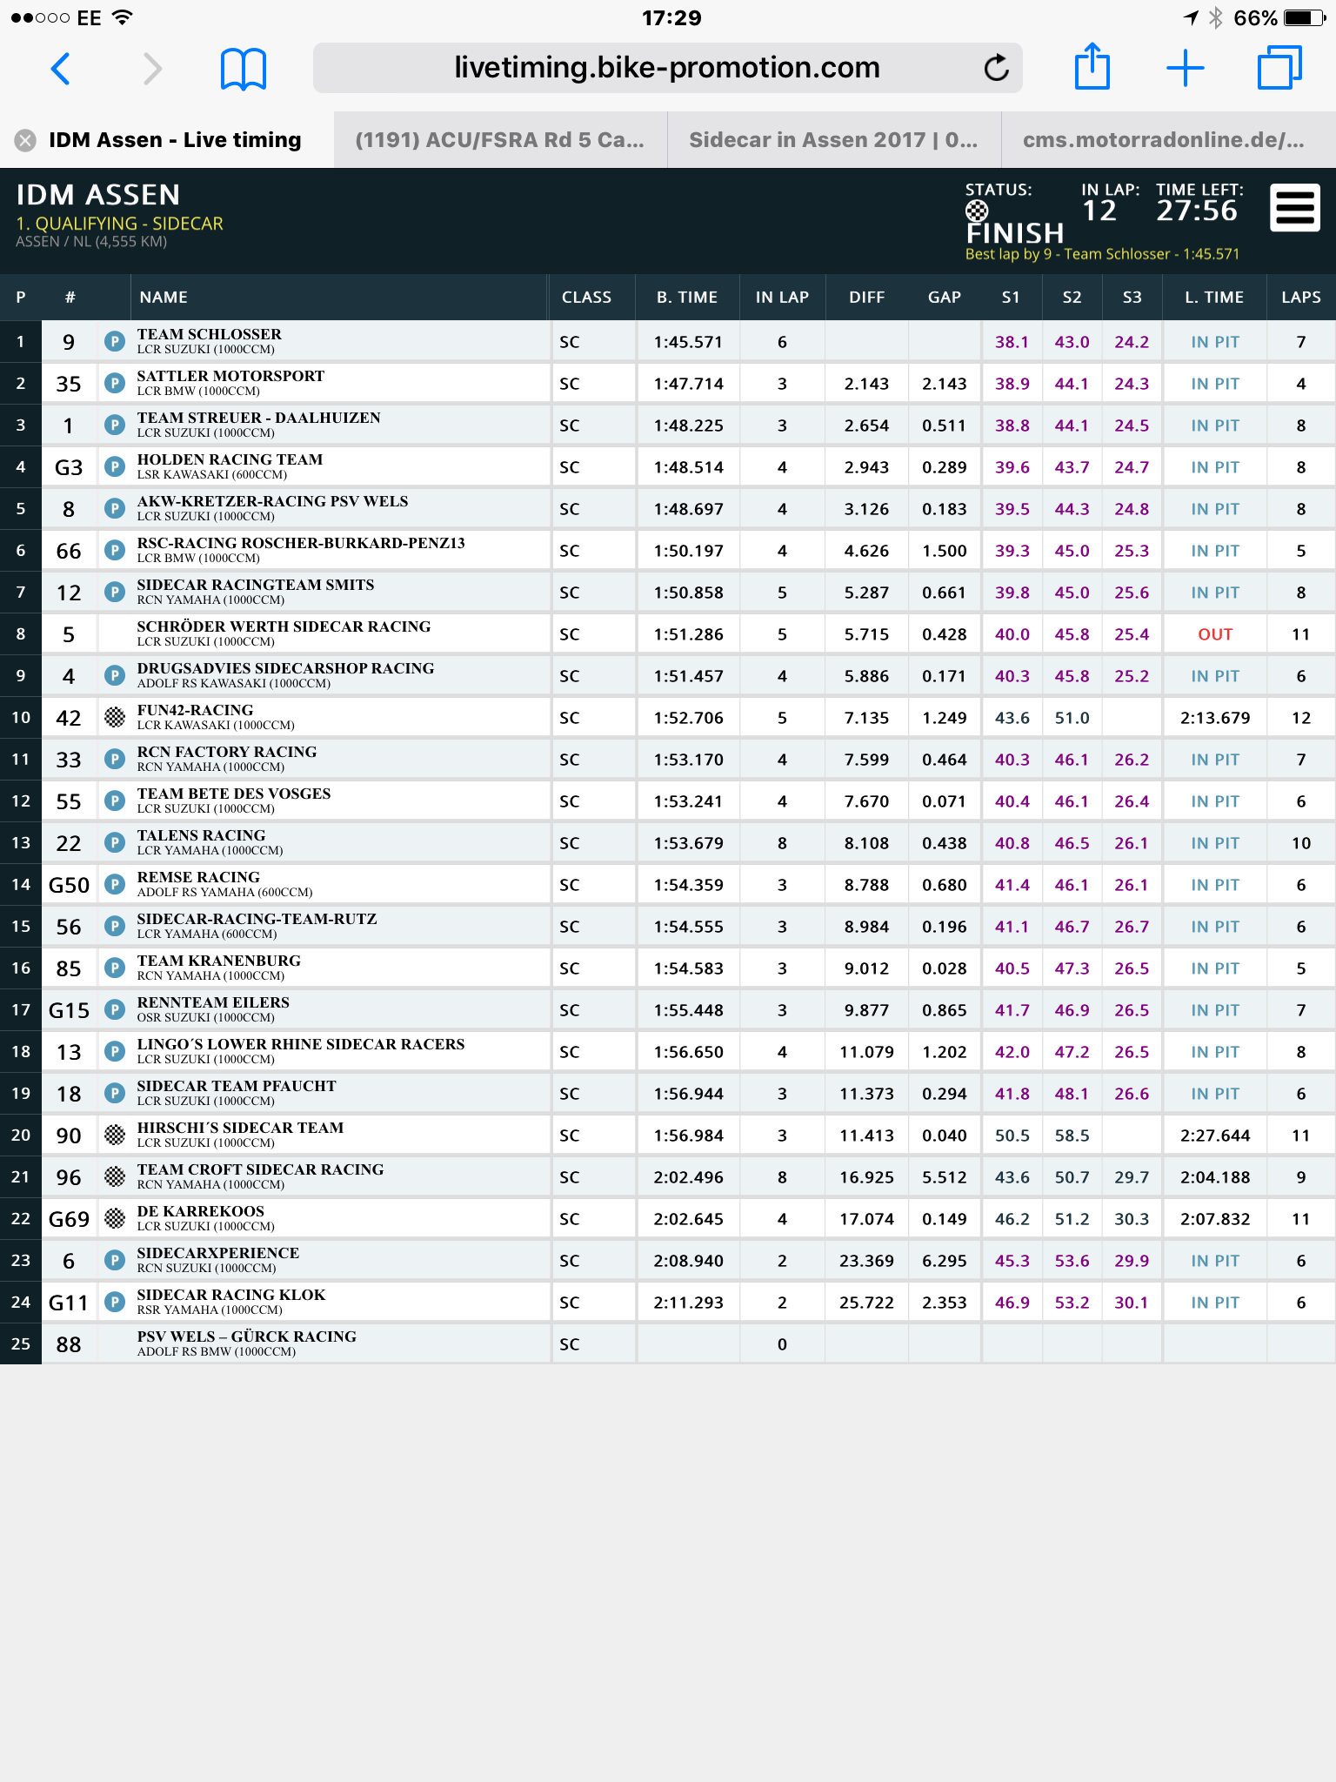The height and width of the screenshot is (1782, 1336).
Task: Sort by the LAPS column header
Action: 1301,298
